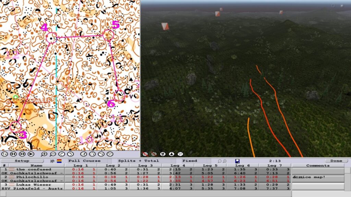Click the third map display mode icon
The width and height of the screenshot is (351, 197).
pyautogui.click(x=101, y=154)
